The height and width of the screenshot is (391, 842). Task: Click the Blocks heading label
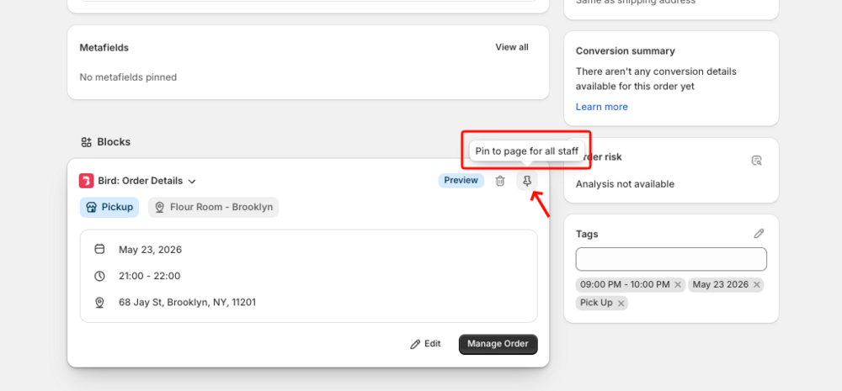[114, 142]
